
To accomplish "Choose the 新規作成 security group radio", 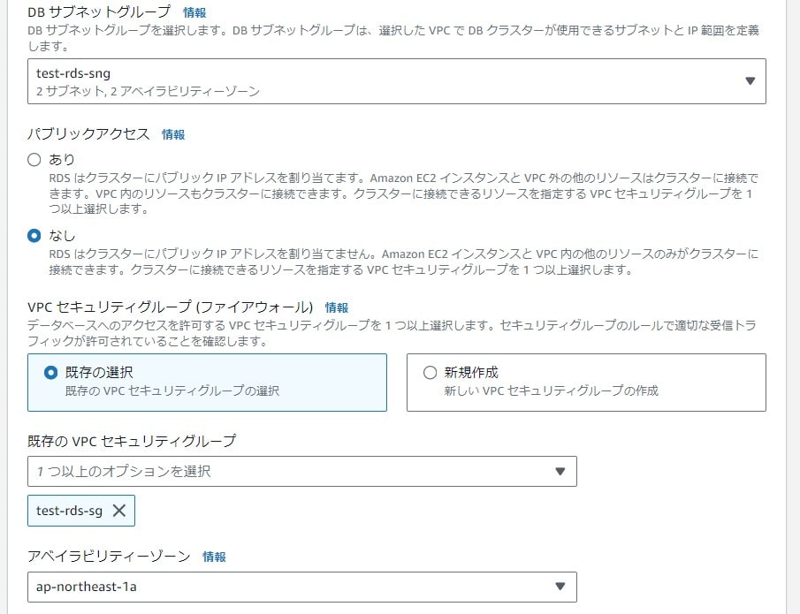I will [430, 373].
